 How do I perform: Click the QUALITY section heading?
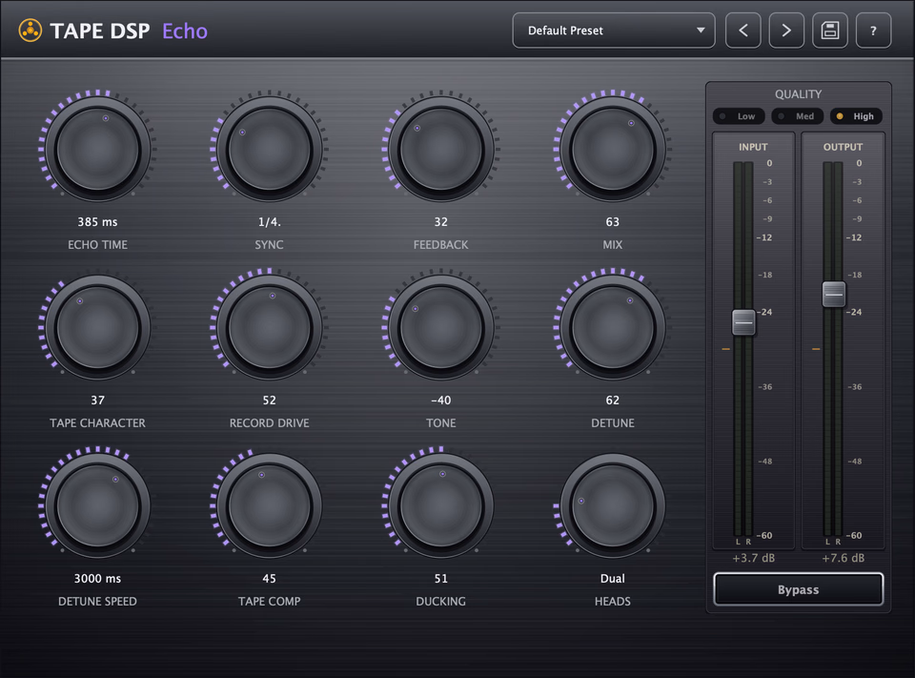point(799,94)
